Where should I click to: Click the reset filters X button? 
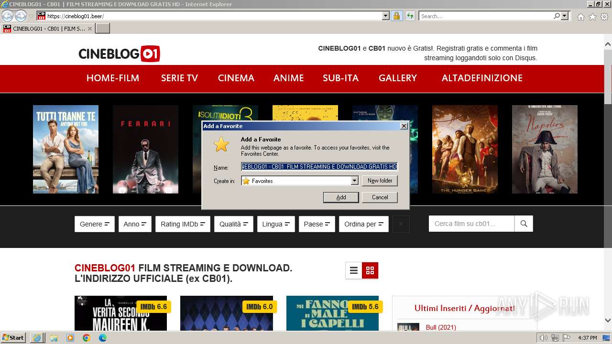coord(401,224)
